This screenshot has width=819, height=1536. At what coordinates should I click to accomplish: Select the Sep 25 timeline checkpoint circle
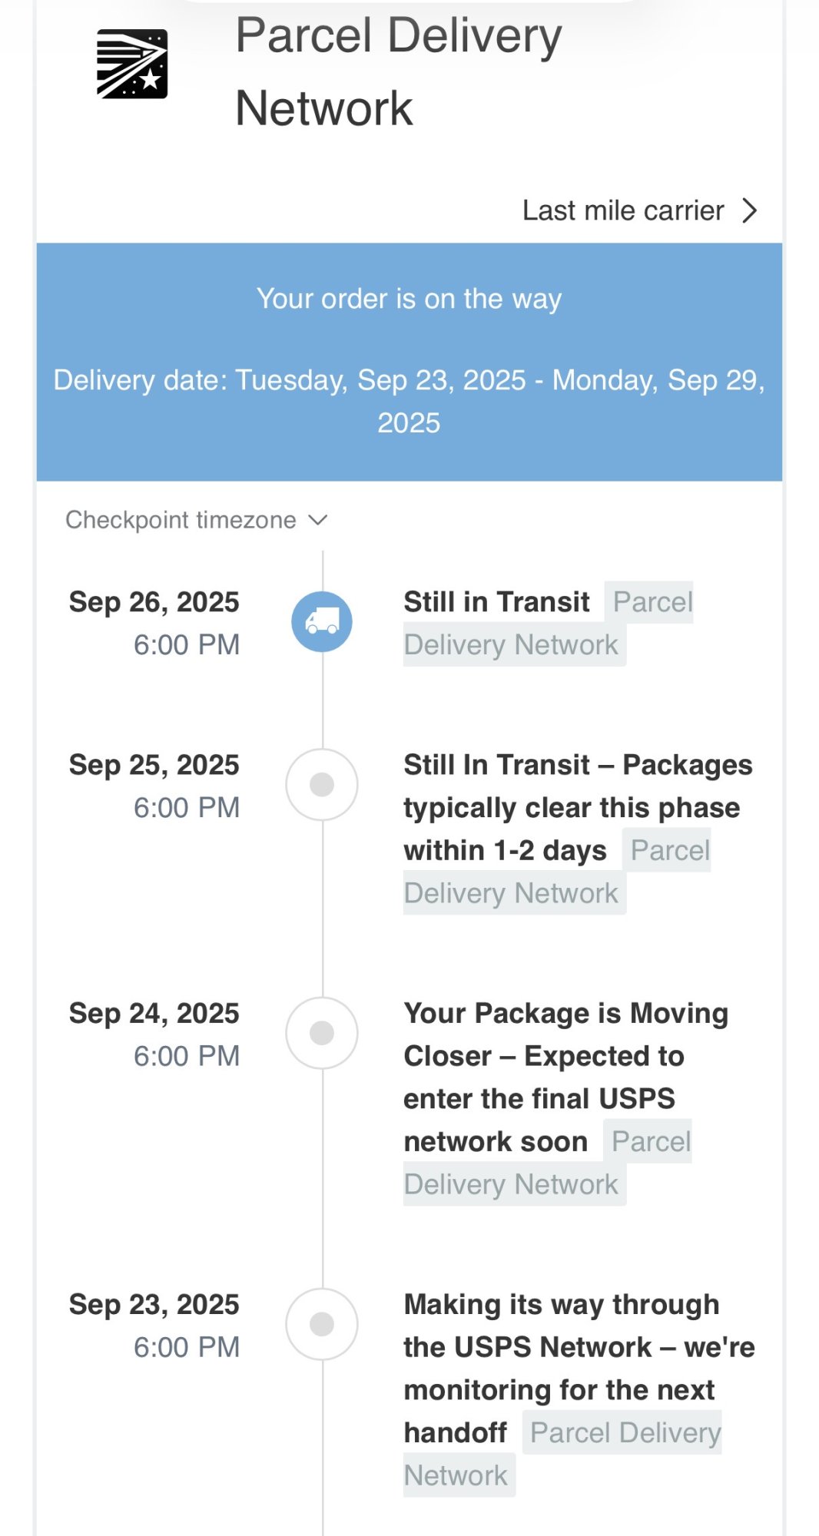(x=322, y=784)
